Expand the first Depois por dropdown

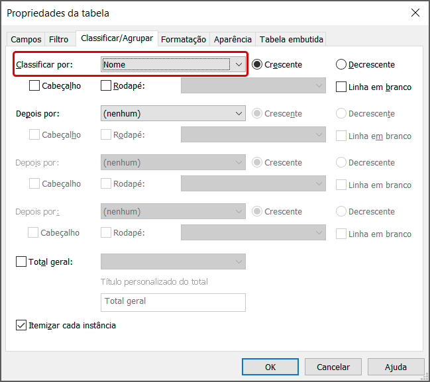pos(239,114)
